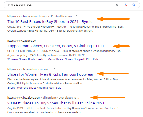Screen dimensions: 143x117
Task: Click the https://www.zappos.com URL text
Action: [x=23, y=41]
